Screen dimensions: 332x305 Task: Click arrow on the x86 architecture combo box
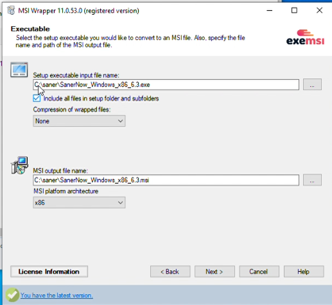pyautogui.click(x=120, y=202)
